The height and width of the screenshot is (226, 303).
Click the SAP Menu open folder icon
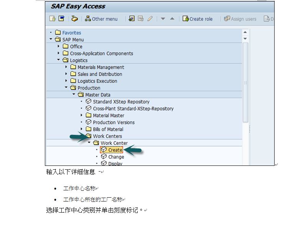click(x=58, y=39)
